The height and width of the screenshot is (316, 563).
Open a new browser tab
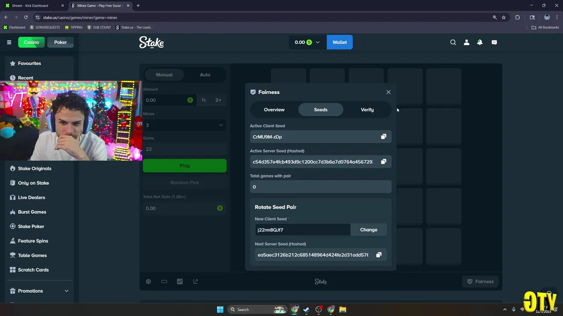[138, 6]
